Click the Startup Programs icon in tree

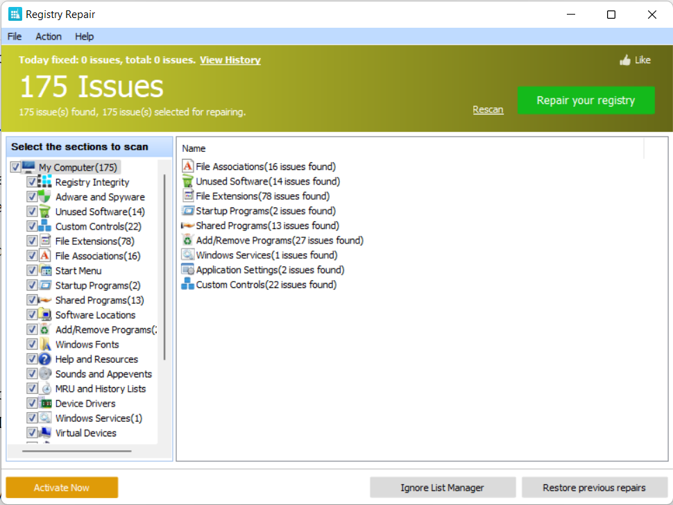[45, 285]
